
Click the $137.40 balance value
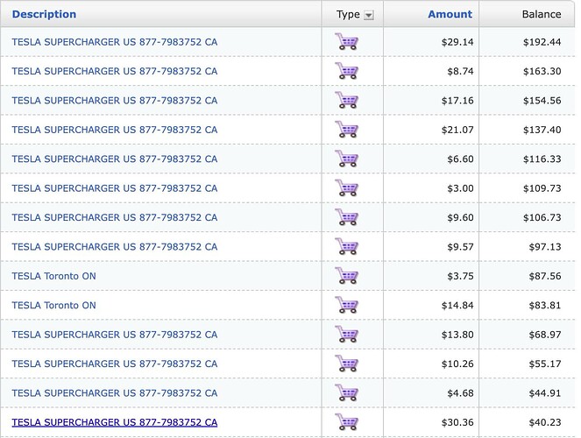tap(542, 130)
